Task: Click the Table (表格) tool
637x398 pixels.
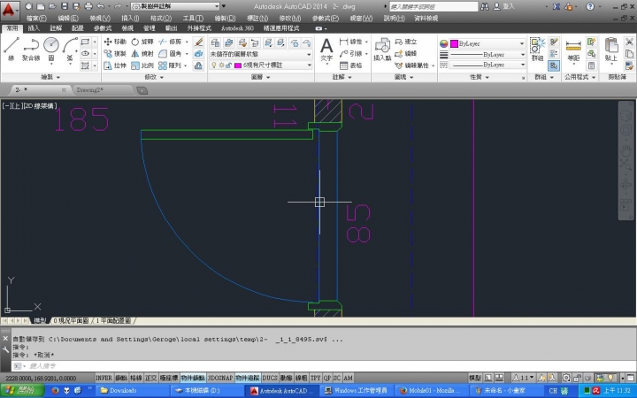Action: [x=351, y=65]
